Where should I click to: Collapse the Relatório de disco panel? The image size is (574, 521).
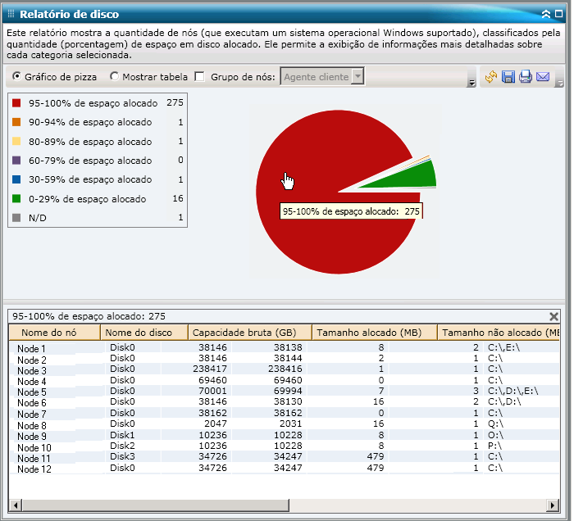click(546, 14)
